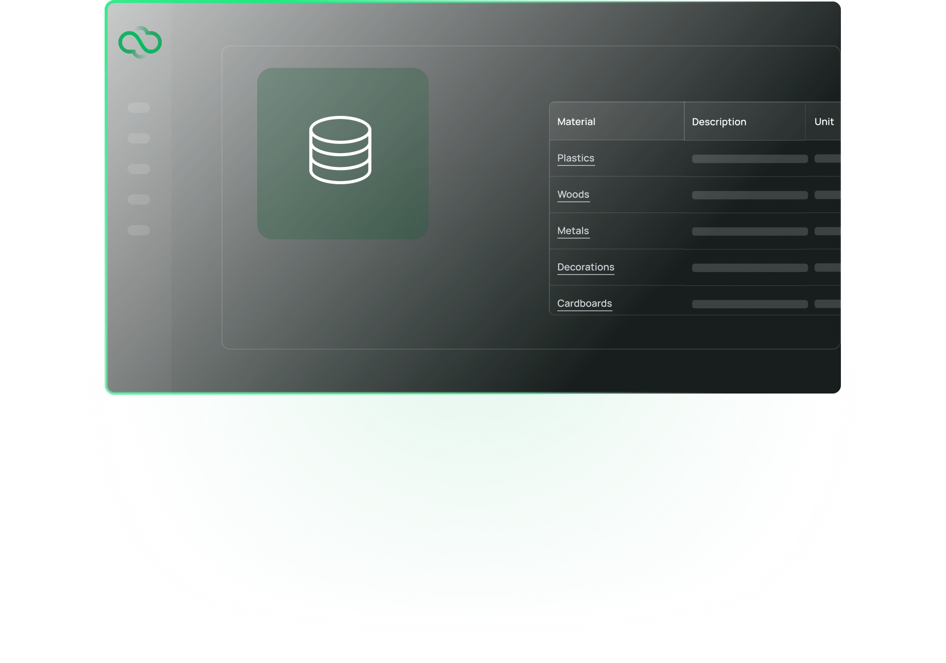The image size is (946, 663).
Task: Click the unit bar in Decorations row
Action: click(827, 267)
